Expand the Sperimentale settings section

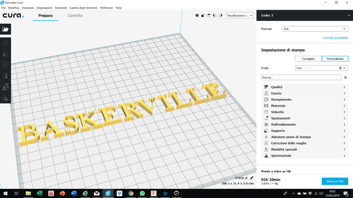pos(305,156)
